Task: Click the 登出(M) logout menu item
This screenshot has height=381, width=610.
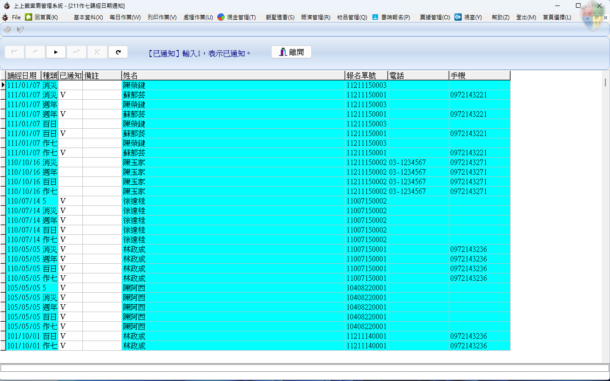Action: [x=526, y=17]
